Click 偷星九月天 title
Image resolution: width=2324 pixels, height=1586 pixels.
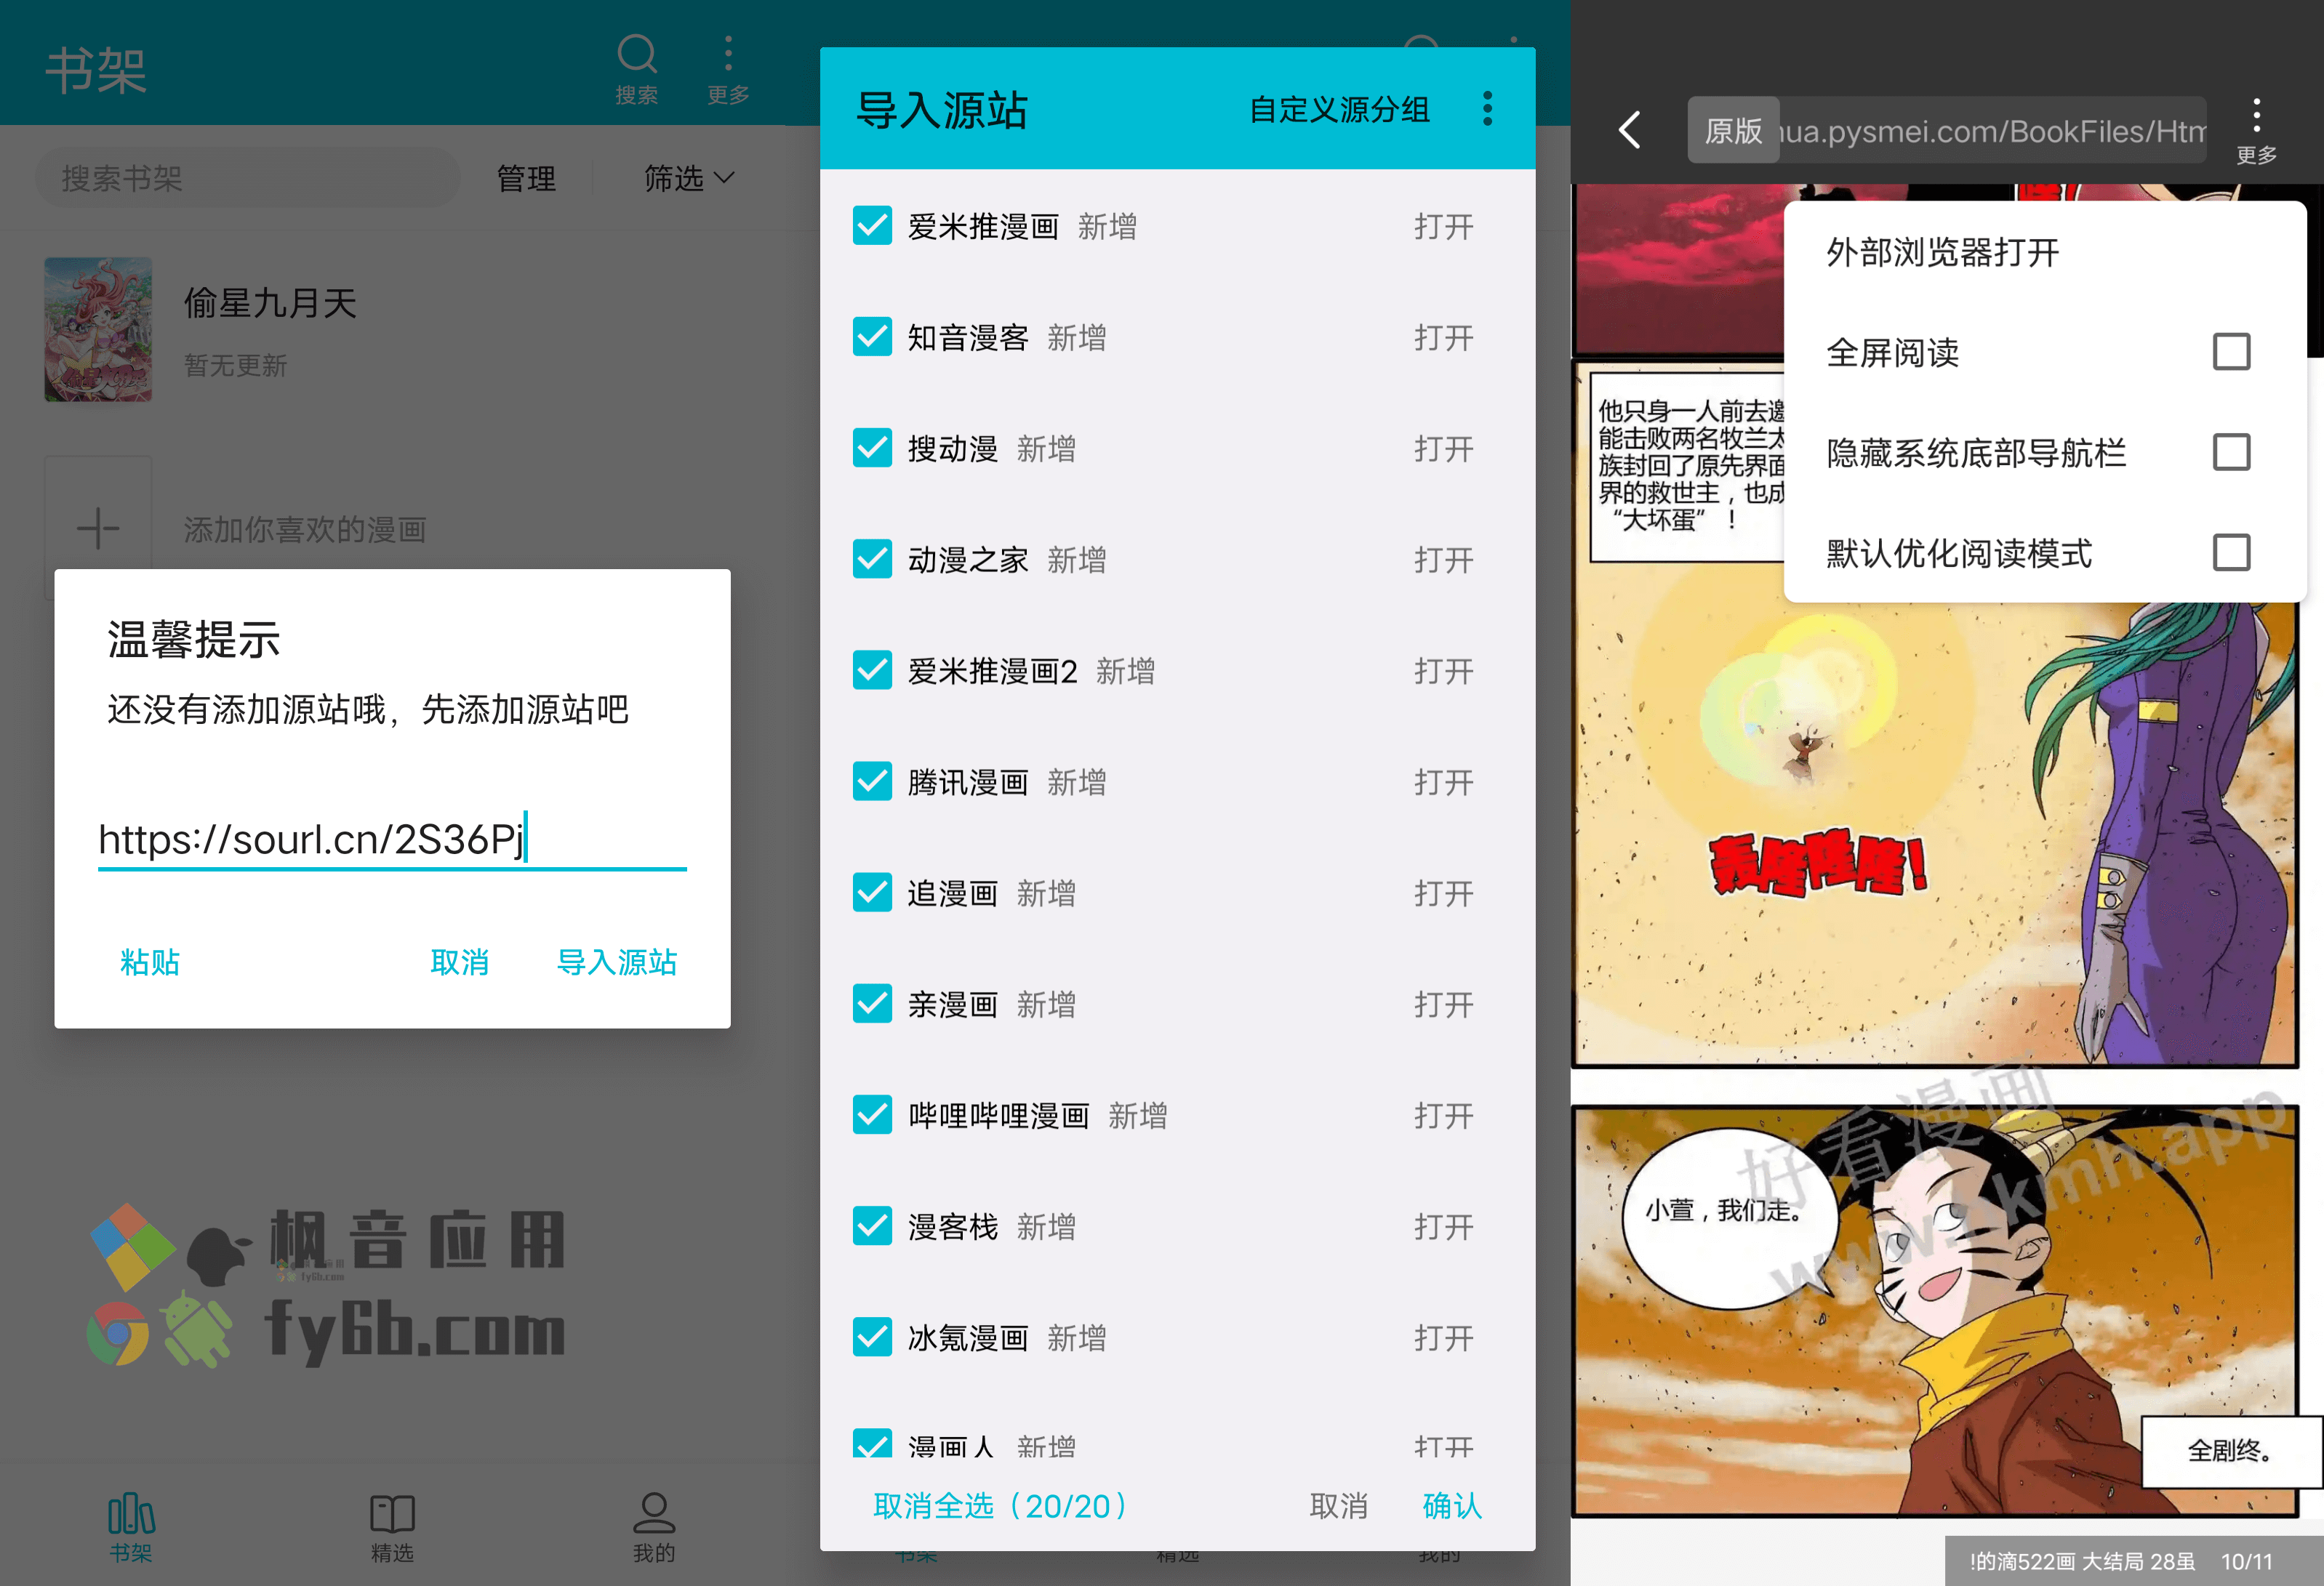tap(270, 303)
